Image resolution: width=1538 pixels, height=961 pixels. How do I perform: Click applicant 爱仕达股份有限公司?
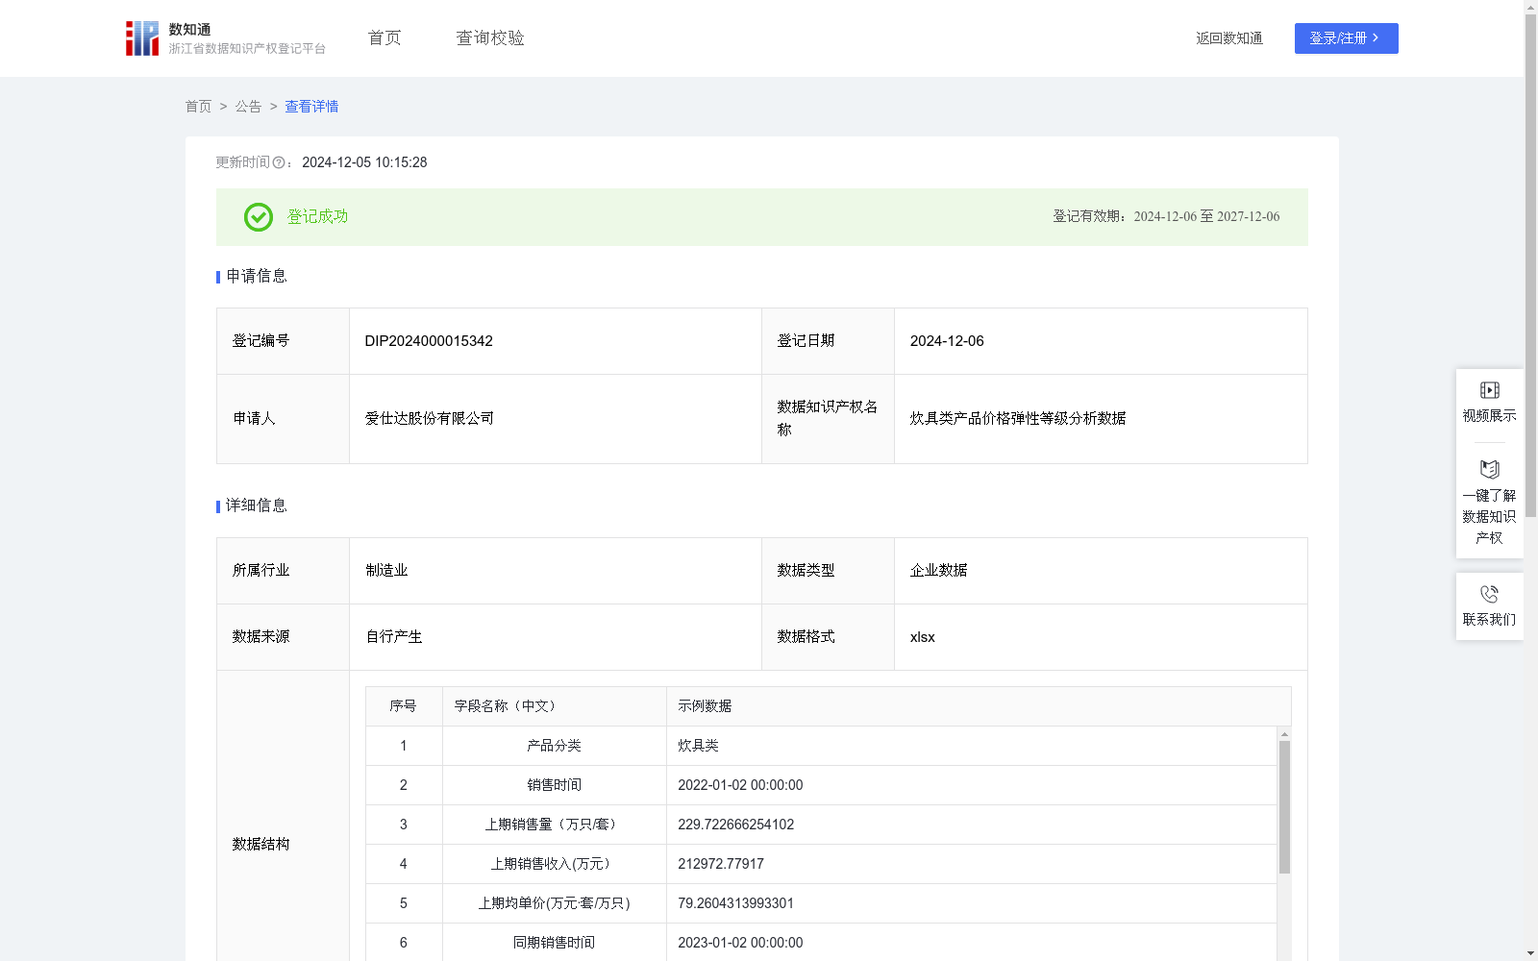click(430, 418)
